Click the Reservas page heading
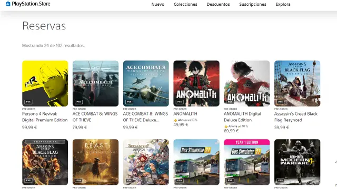This screenshot has width=337, height=189. point(44,26)
